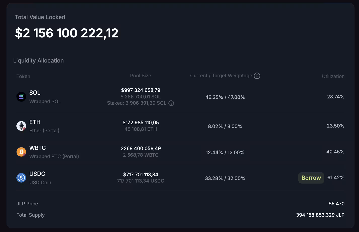This screenshot has width=359, height=232.
Task: Click the Pool Size column header
Action: (140, 76)
